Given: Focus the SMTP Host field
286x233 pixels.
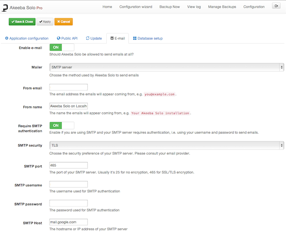Looking at the screenshot, I should (x=68, y=222).
